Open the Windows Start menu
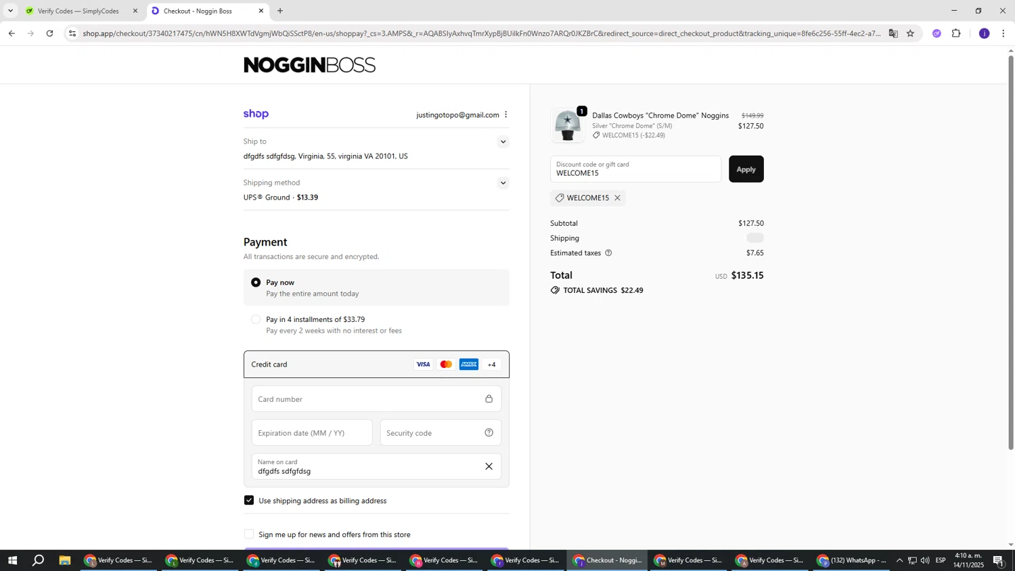 (12, 560)
